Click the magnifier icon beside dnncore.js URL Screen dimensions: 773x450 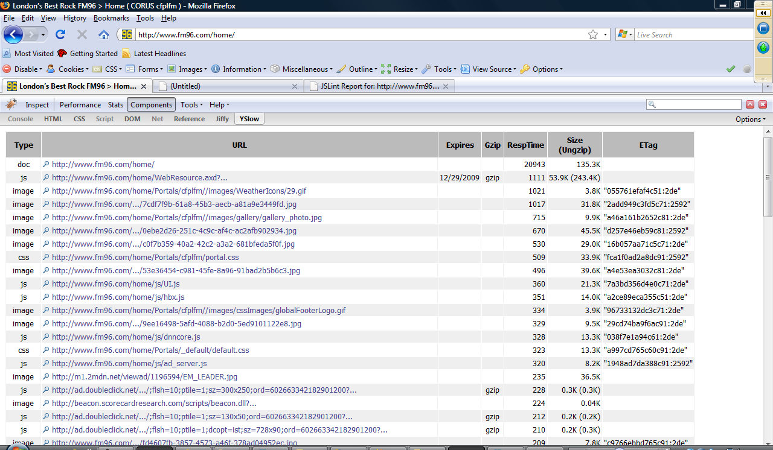tap(46, 337)
